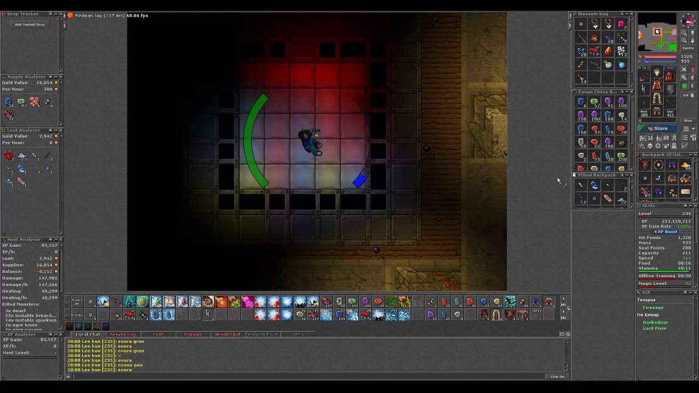This screenshot has width=699, height=393.
Task: Click the green rune stack of 57
Action: point(595,102)
